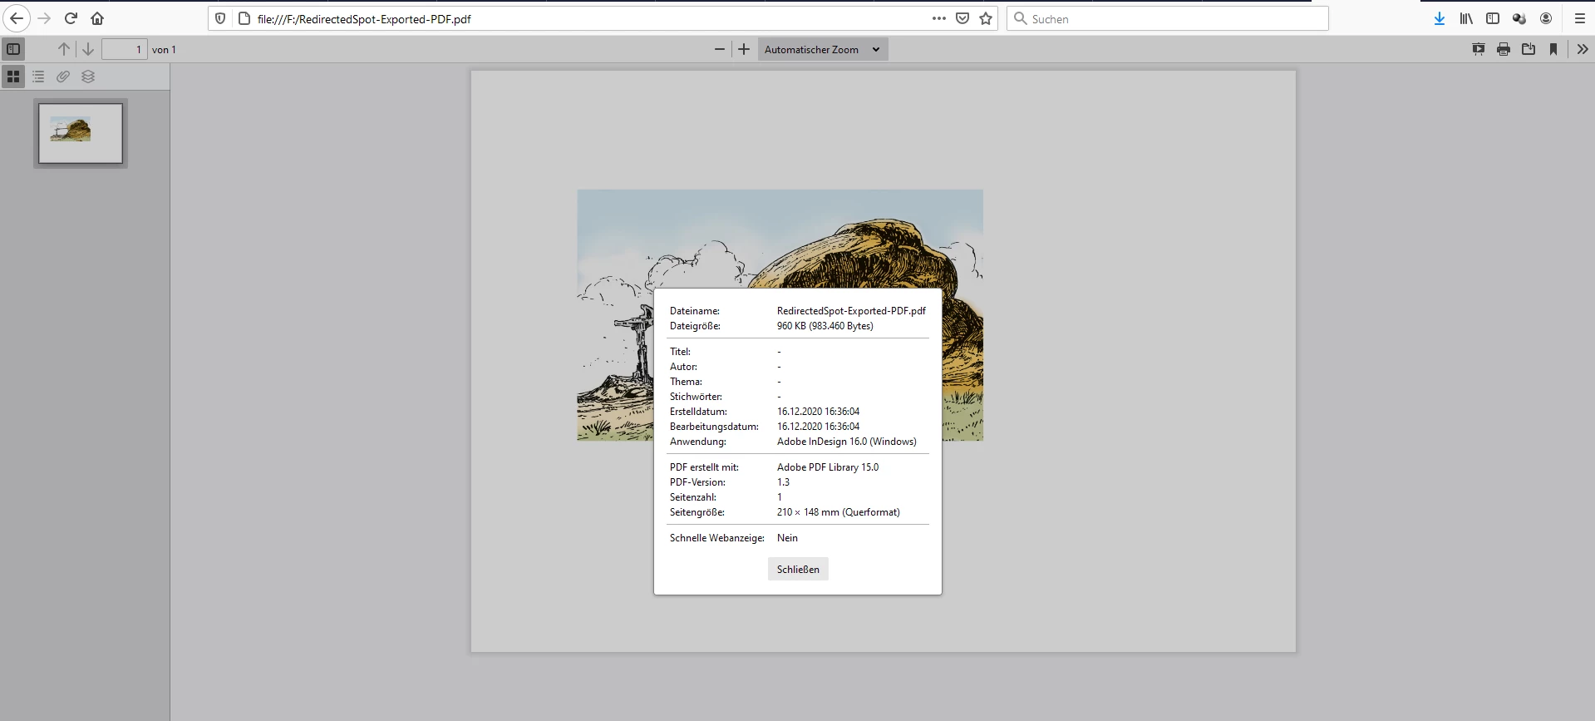
Task: Show layers in sidebar
Action: click(x=88, y=77)
